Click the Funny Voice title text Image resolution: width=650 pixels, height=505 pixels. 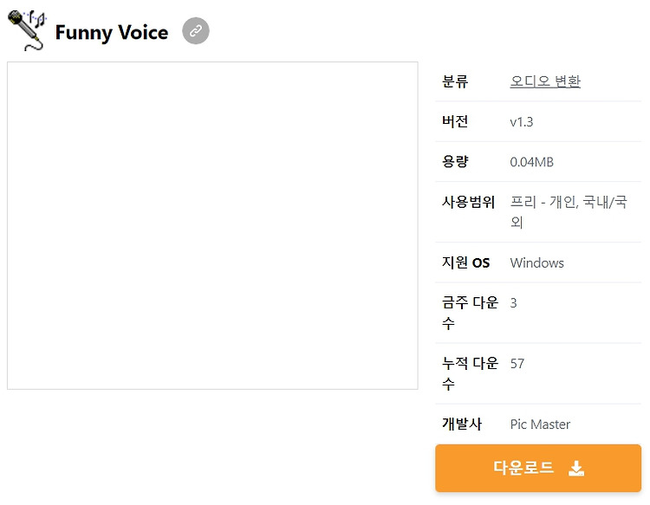(x=112, y=33)
